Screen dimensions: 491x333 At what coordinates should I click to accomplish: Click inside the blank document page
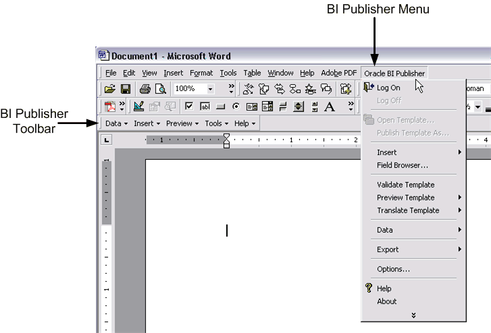pyautogui.click(x=253, y=246)
